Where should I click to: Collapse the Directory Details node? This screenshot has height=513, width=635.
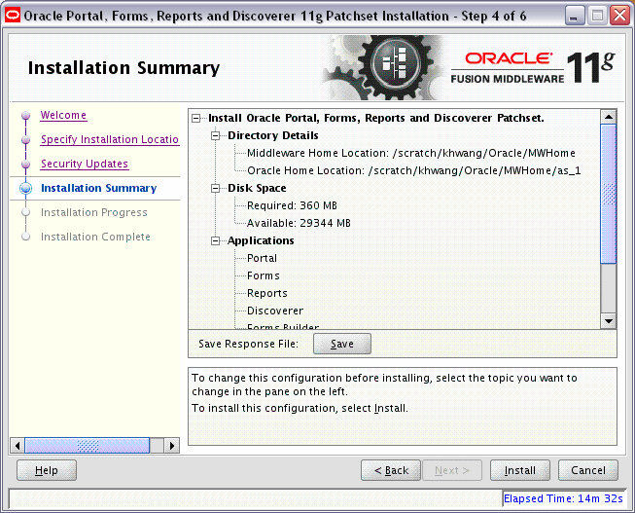(x=216, y=136)
